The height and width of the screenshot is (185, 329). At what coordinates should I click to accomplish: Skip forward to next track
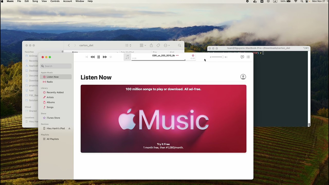[x=105, y=57]
